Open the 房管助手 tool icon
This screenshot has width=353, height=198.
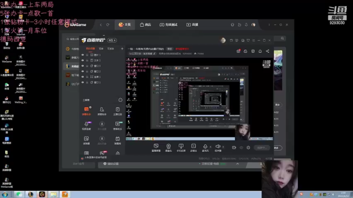tap(102, 111)
